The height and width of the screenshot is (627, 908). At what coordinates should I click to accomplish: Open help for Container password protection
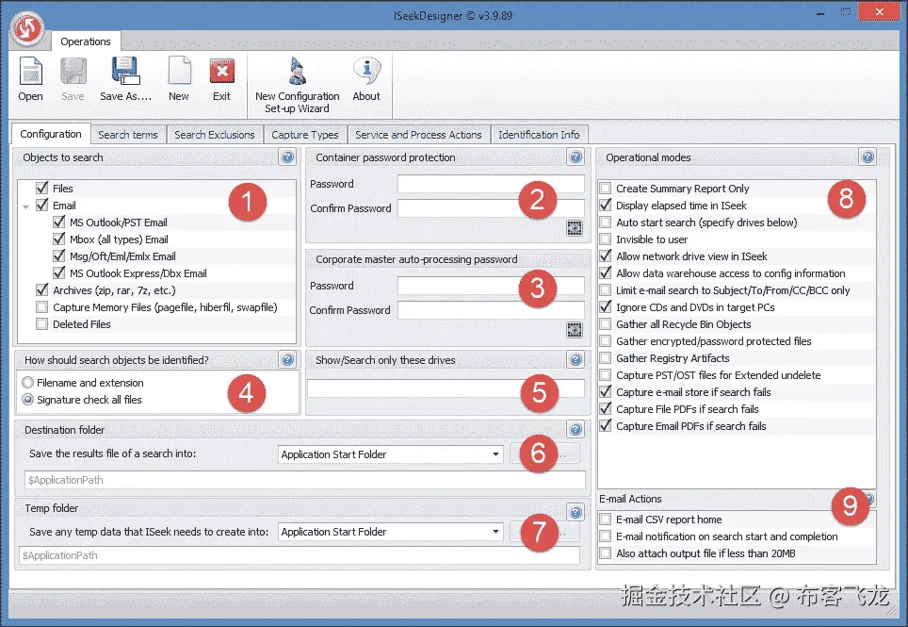point(576,157)
